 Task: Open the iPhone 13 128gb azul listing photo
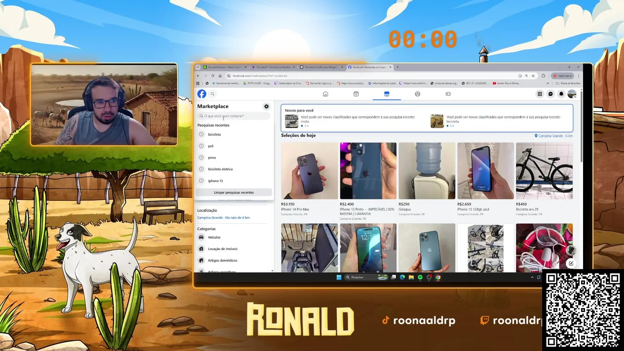point(486,171)
